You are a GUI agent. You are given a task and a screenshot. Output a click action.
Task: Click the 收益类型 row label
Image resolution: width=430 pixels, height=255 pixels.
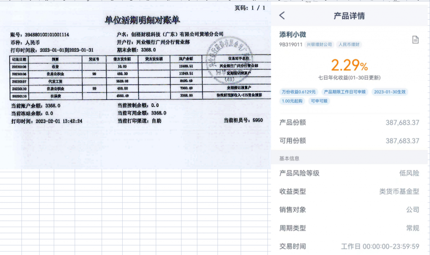point(293,191)
